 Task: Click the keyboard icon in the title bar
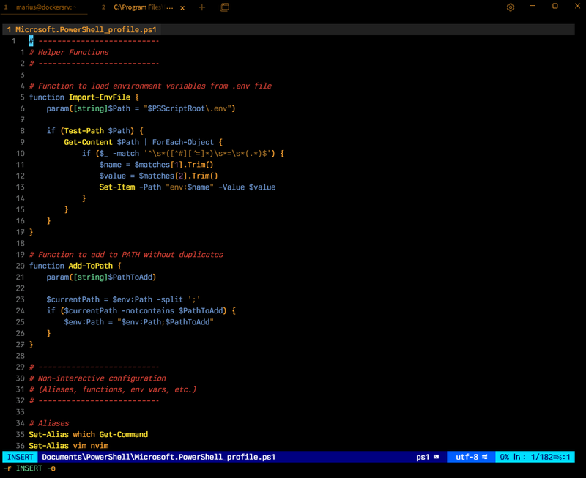(224, 7)
